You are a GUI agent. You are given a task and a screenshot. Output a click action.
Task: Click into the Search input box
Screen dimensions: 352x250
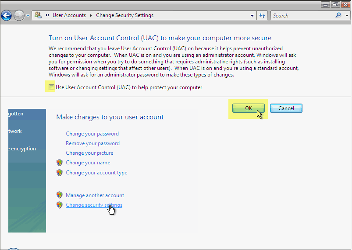pyautogui.click(x=303, y=15)
